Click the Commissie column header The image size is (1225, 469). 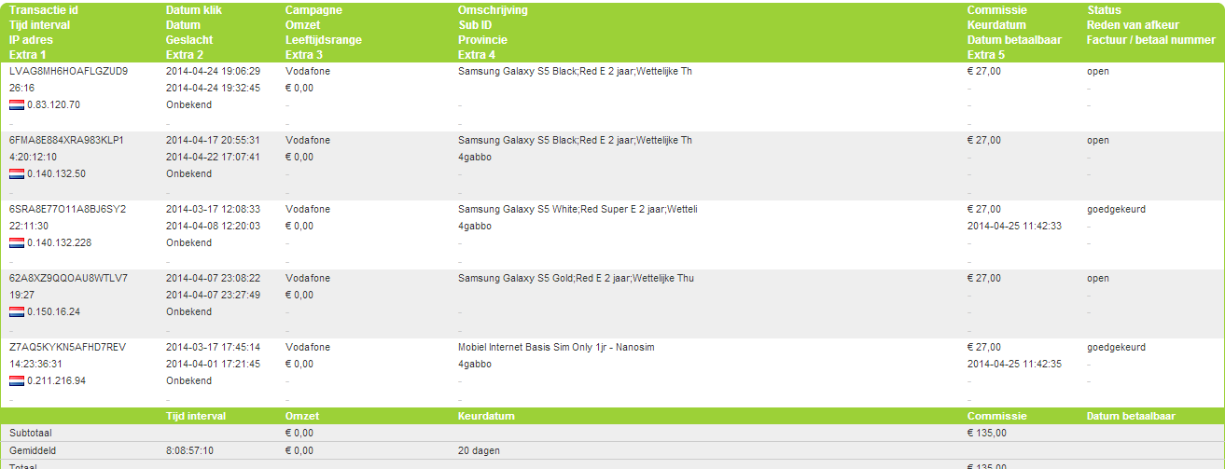[996, 10]
